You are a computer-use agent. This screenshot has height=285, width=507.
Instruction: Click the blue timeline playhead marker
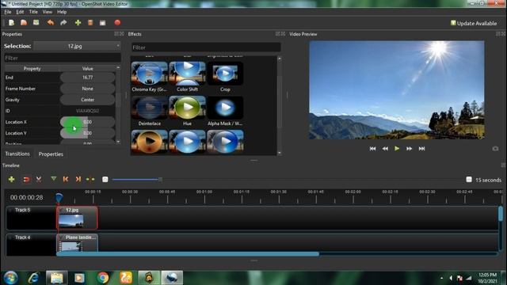click(59, 197)
